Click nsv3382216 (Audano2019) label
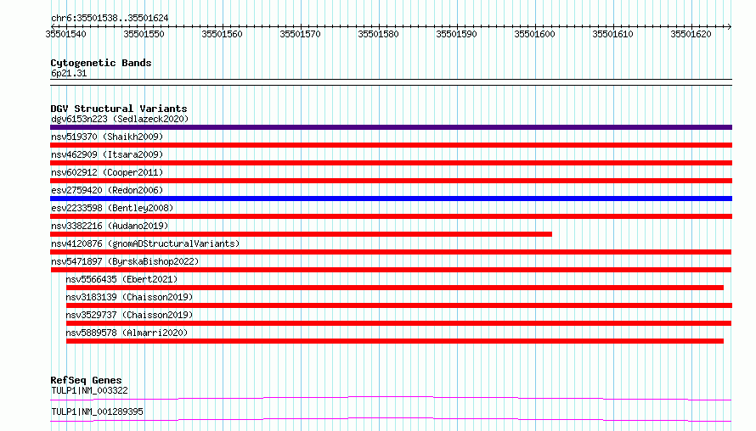 tap(110, 226)
